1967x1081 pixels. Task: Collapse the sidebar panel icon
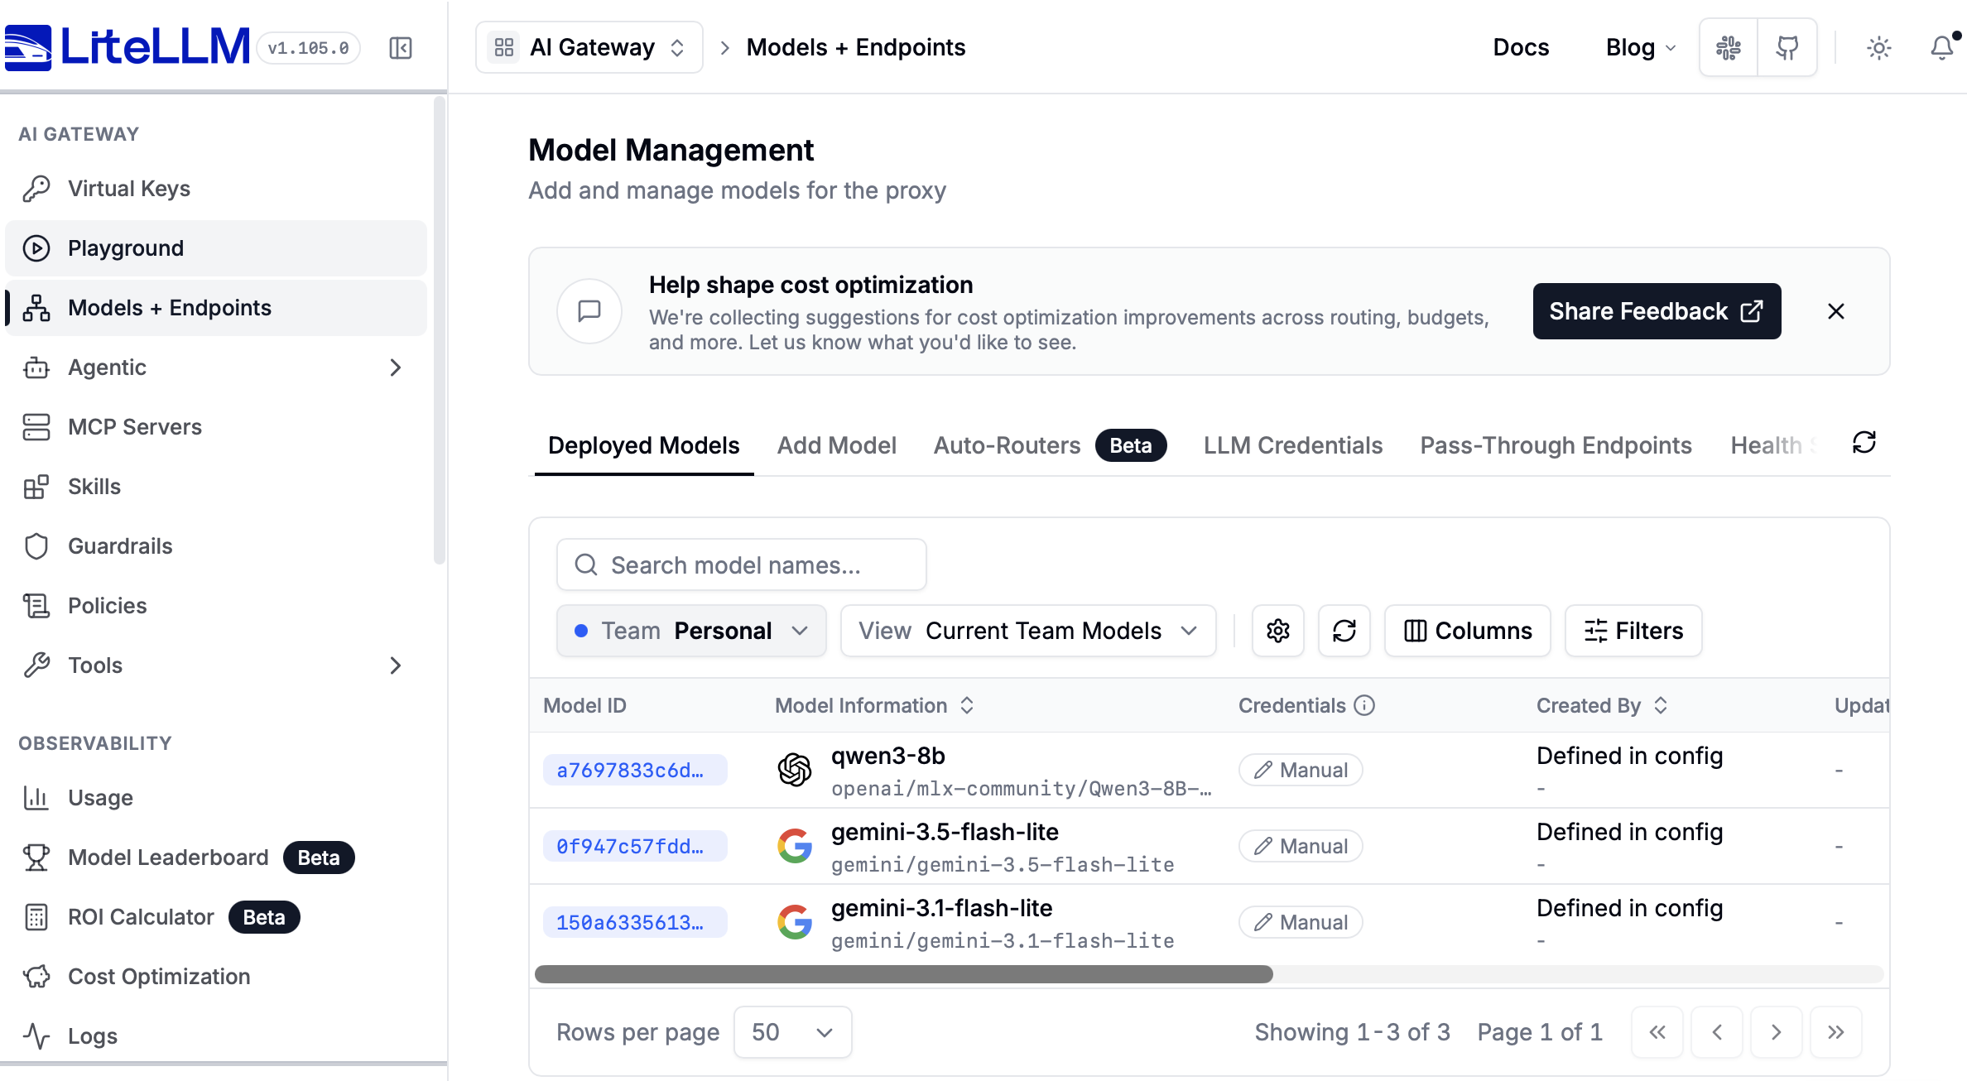tap(401, 48)
